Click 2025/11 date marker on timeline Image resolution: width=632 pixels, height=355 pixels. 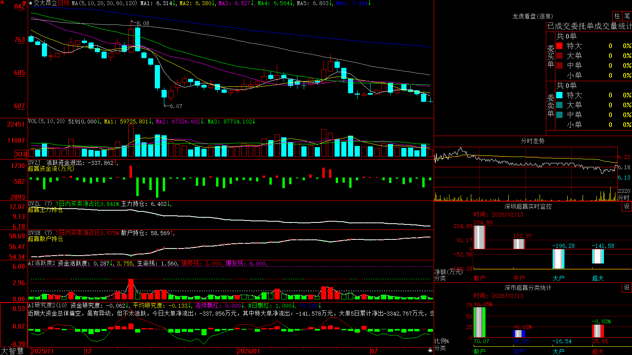pos(42,351)
